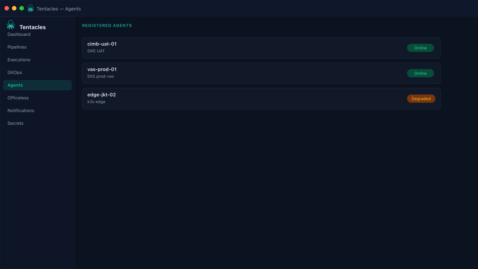The image size is (478, 269).
Task: Open the vas-prod-01 agent card
Action: point(261,73)
